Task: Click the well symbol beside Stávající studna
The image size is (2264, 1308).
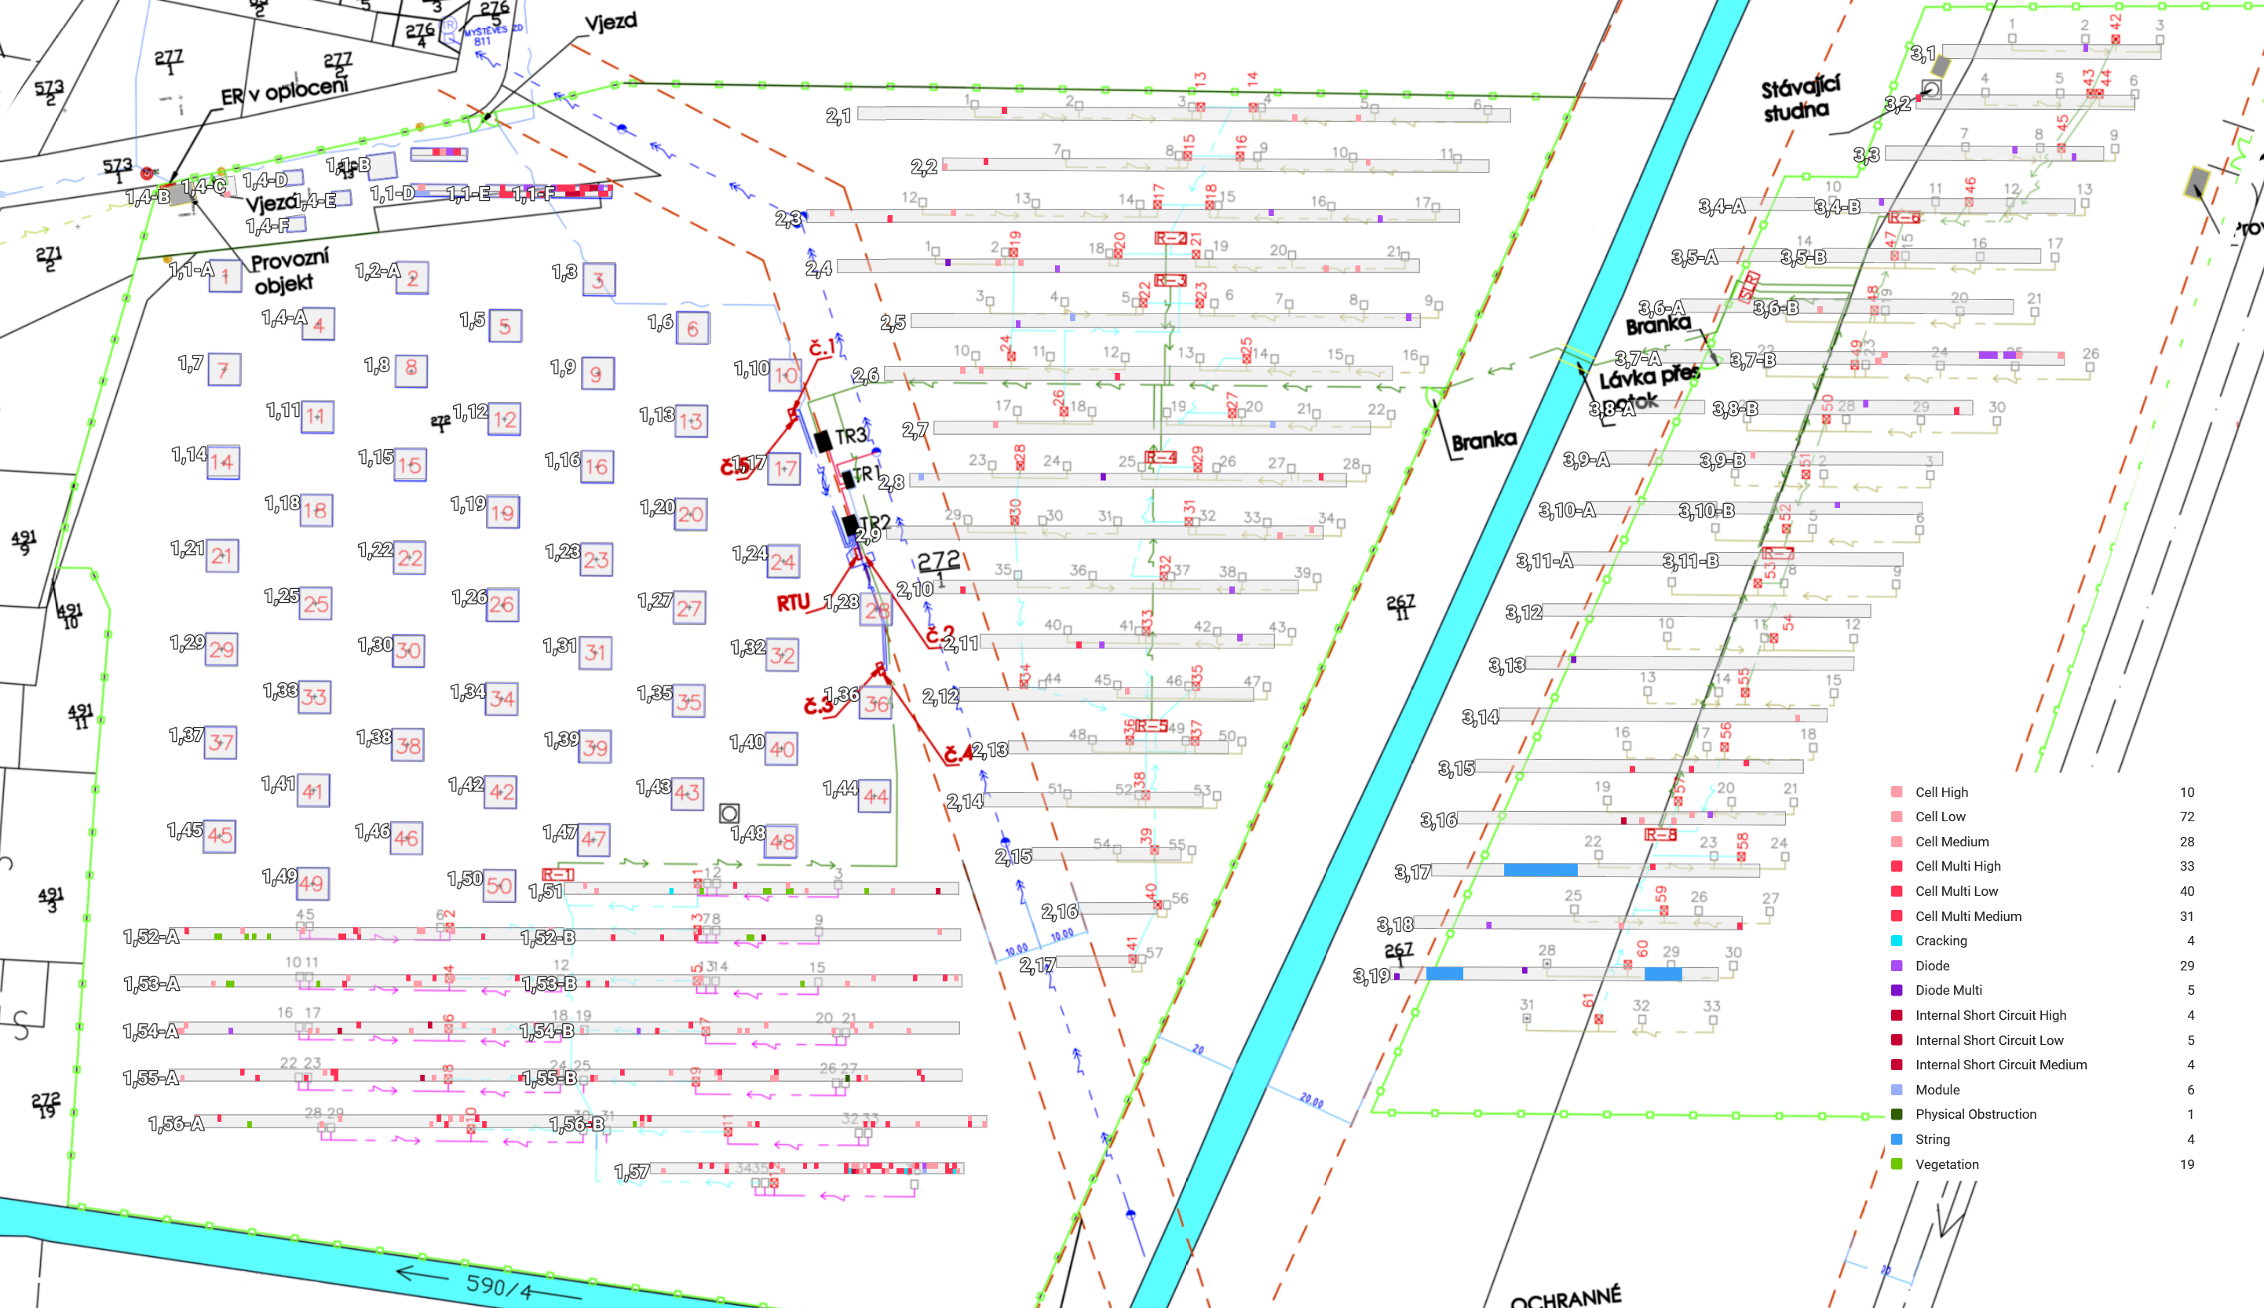Action: tap(1931, 89)
